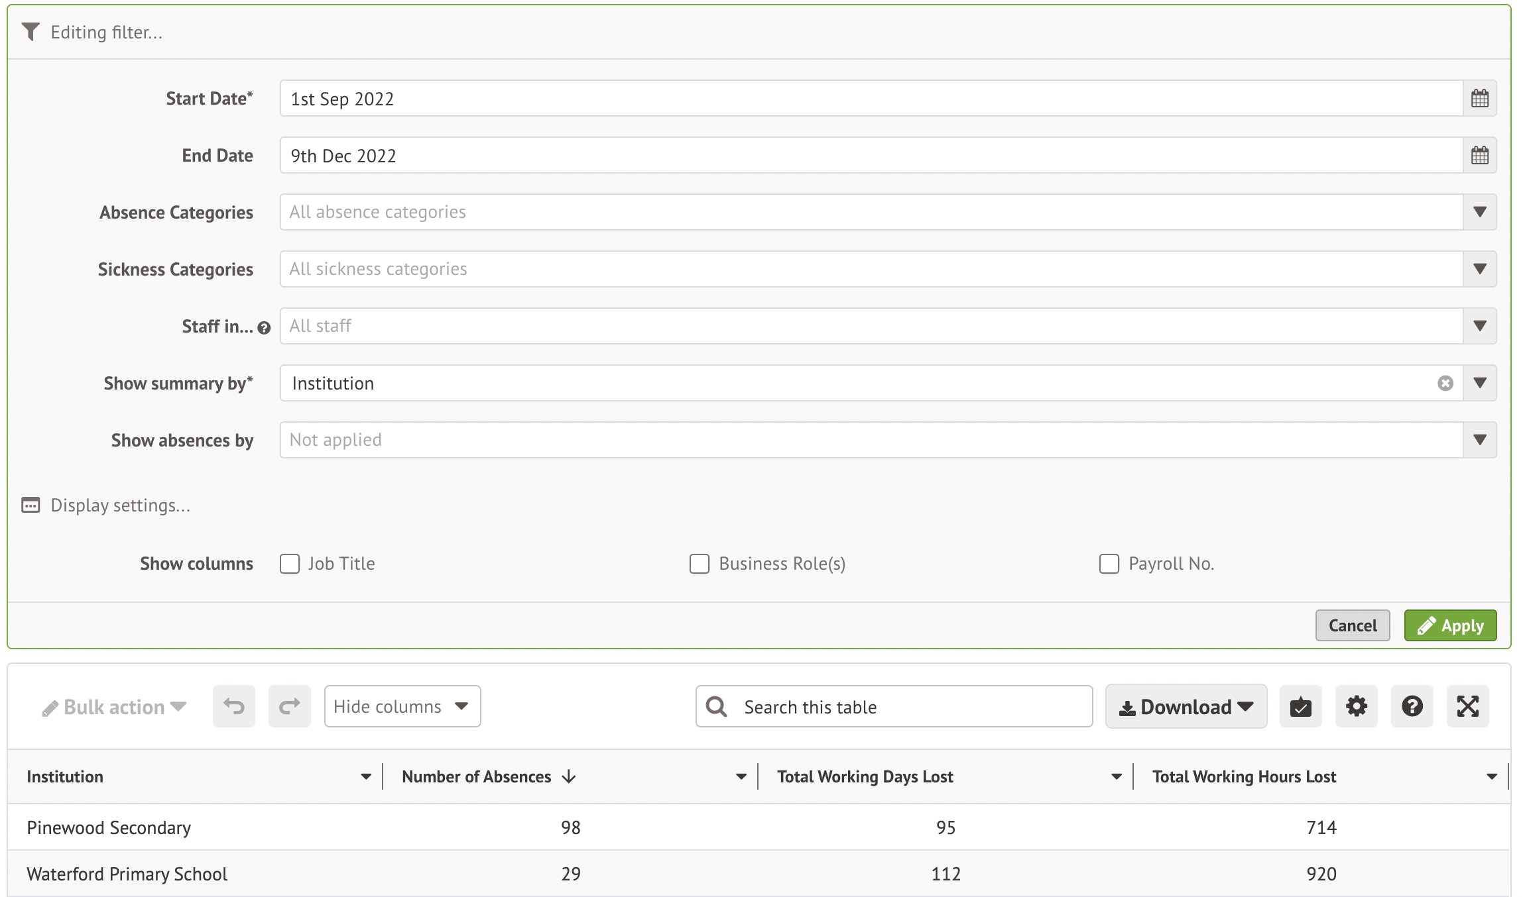
Task: Click the calendar checkmark icon button
Action: click(1300, 706)
